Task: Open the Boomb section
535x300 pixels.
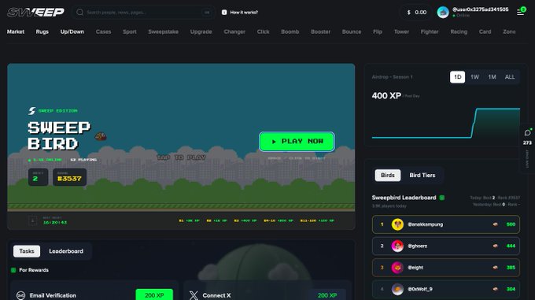Action: [290, 31]
